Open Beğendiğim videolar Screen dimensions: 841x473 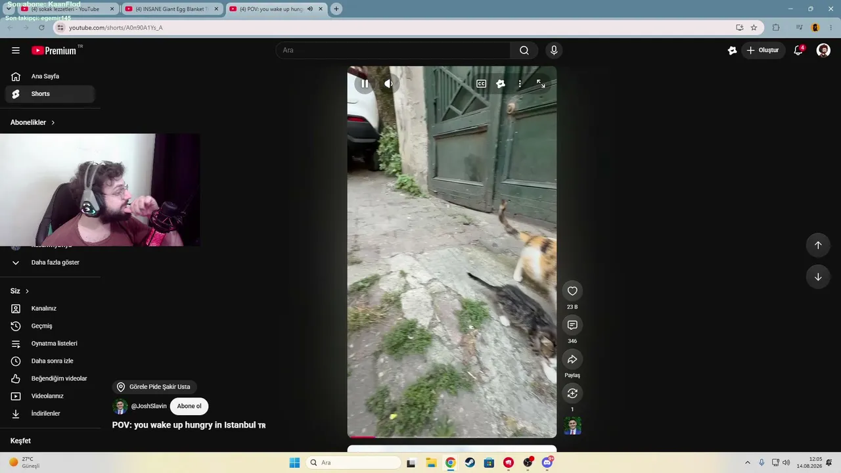pos(50,378)
